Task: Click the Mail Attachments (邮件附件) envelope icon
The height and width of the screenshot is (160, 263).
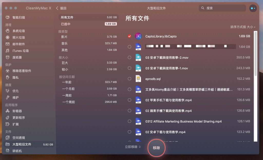Action: coord(7,44)
